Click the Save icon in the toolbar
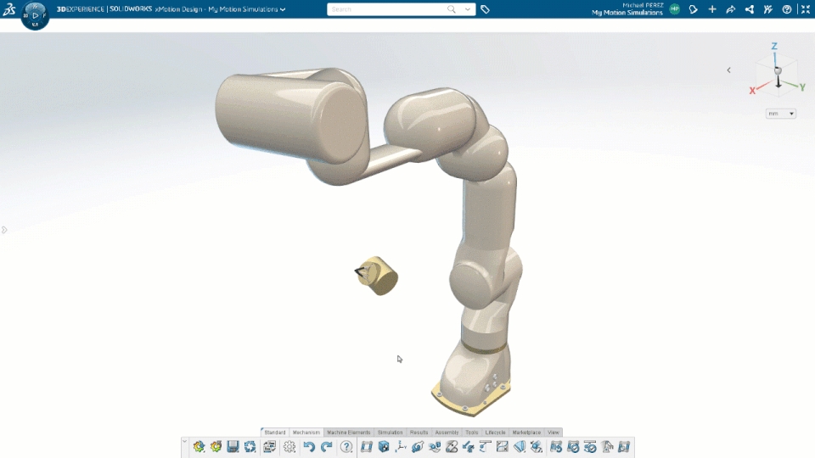Image resolution: width=815 pixels, height=458 pixels. pyautogui.click(x=233, y=447)
